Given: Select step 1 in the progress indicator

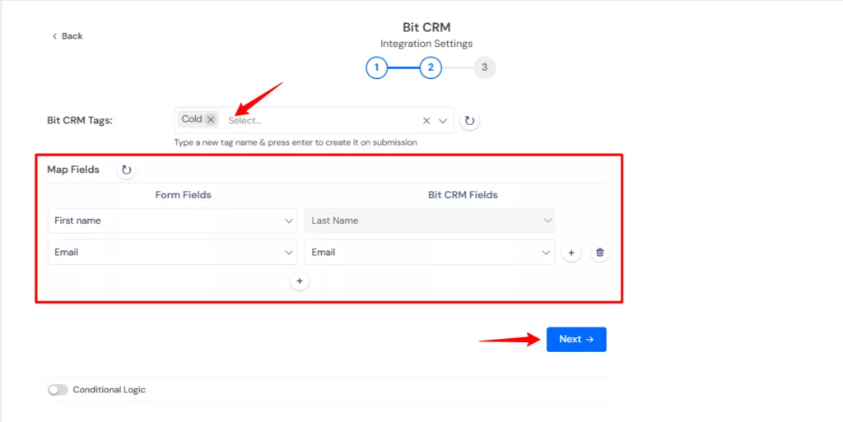Looking at the screenshot, I should click(x=377, y=67).
